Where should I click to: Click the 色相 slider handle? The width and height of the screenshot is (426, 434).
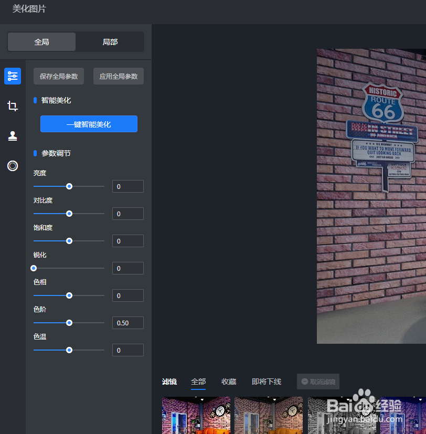click(x=69, y=295)
